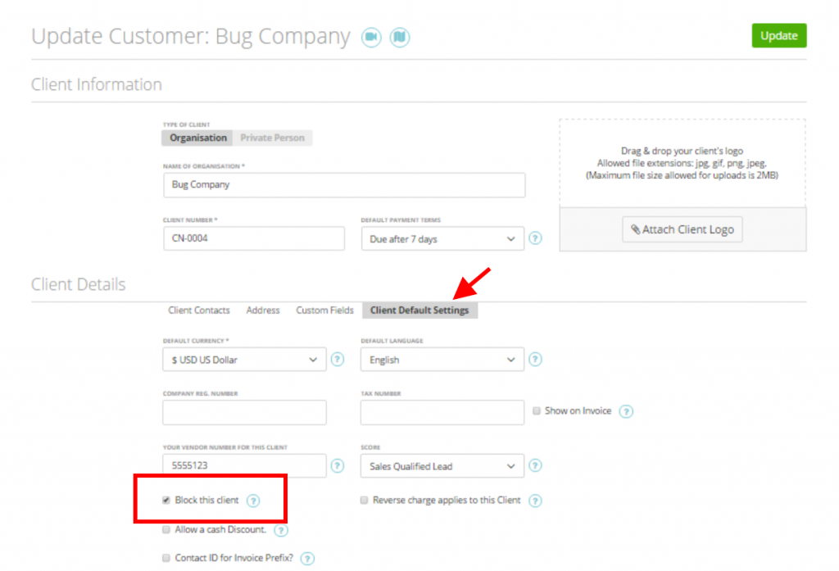Open help for Block this client
The width and height of the screenshot is (839, 571).
[x=252, y=500]
